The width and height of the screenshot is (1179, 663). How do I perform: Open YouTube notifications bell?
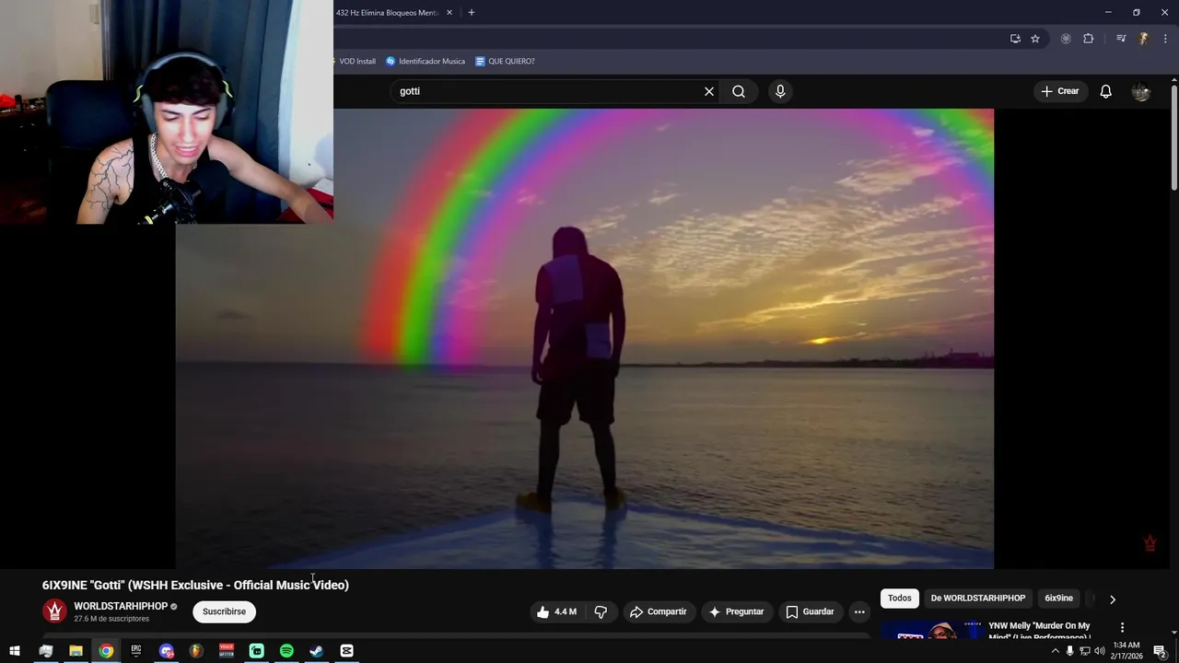[x=1105, y=91]
